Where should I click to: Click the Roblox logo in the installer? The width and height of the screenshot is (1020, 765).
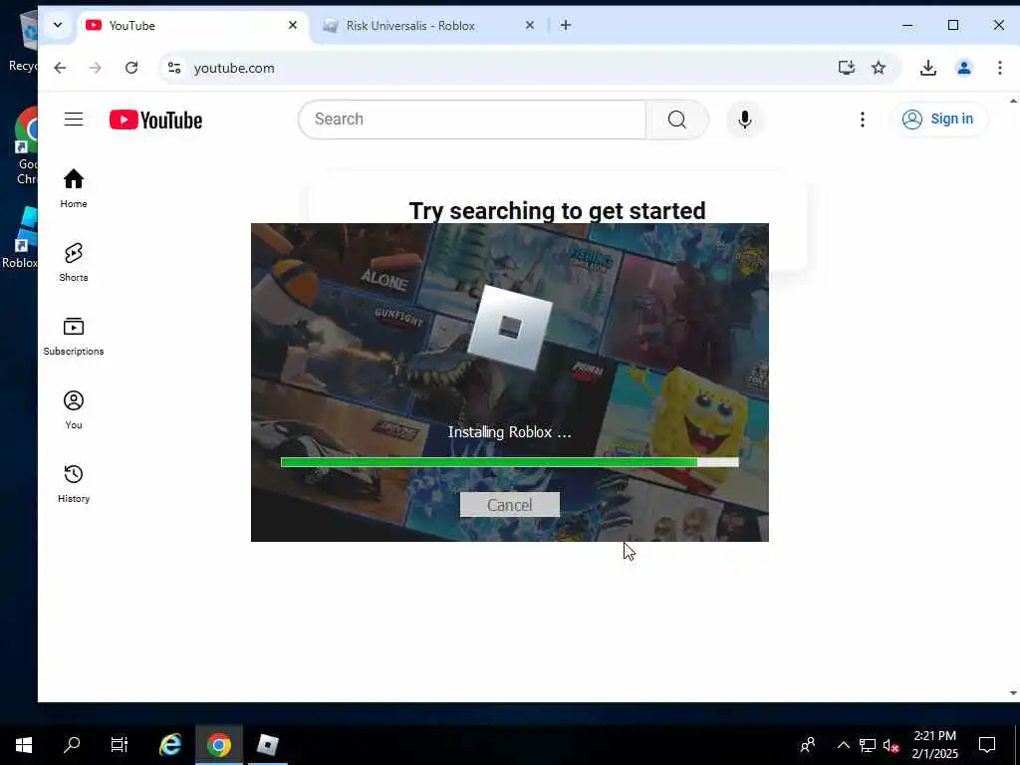click(509, 327)
